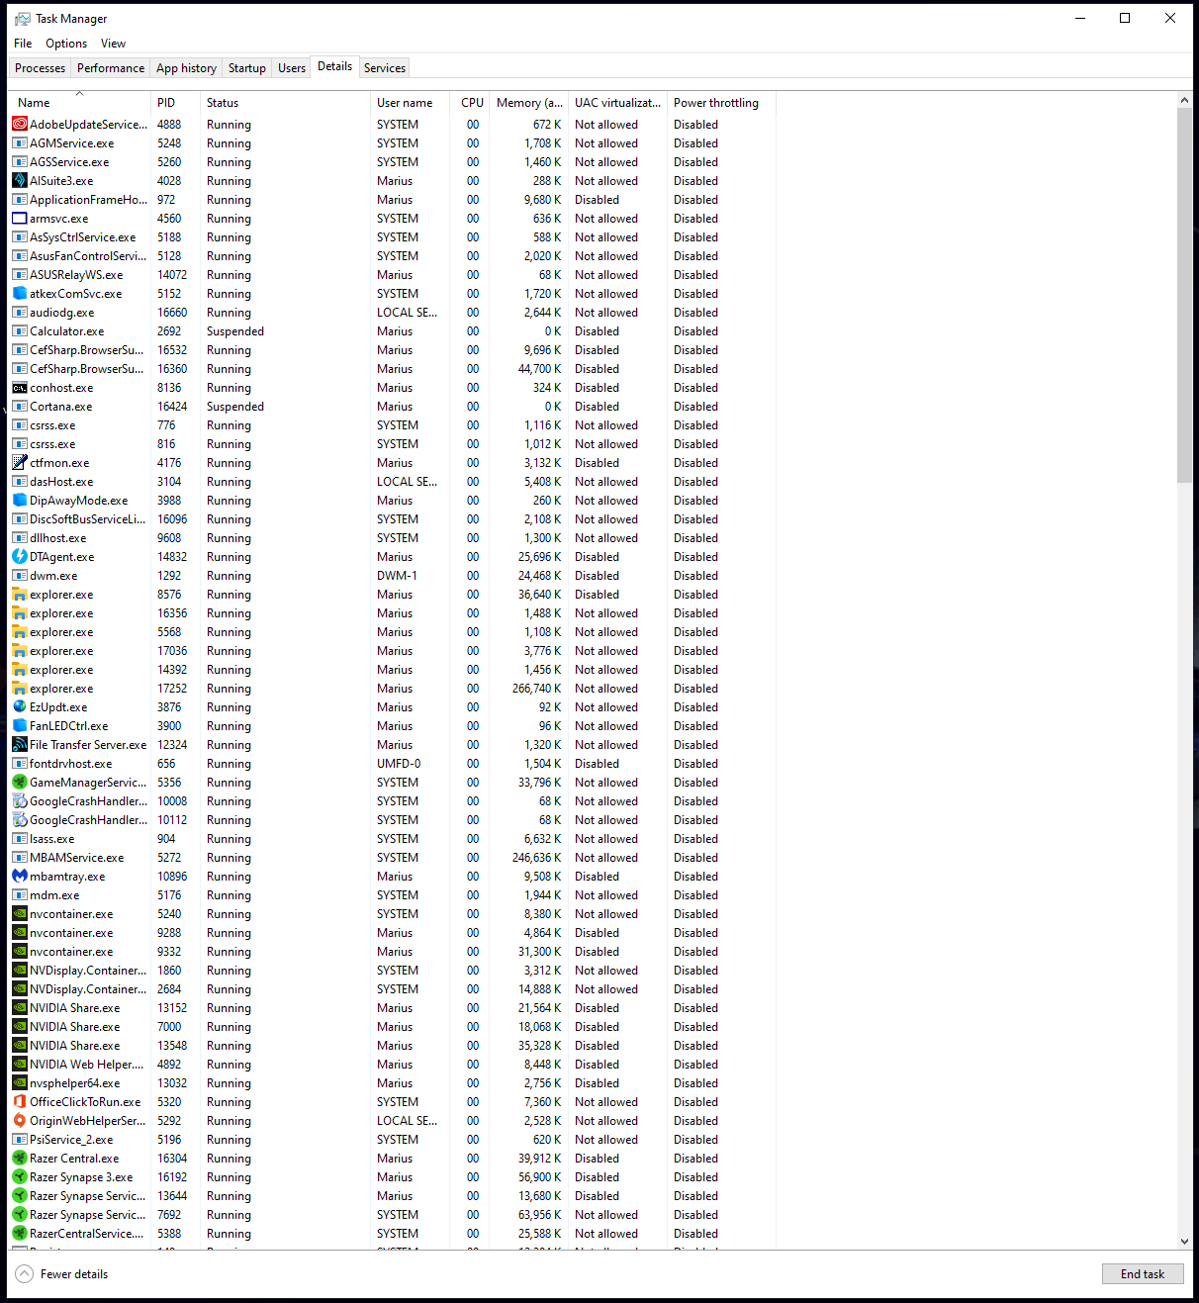Select the ASUSRelayWS.exe process row
1199x1303 pixels.
[x=393, y=275]
